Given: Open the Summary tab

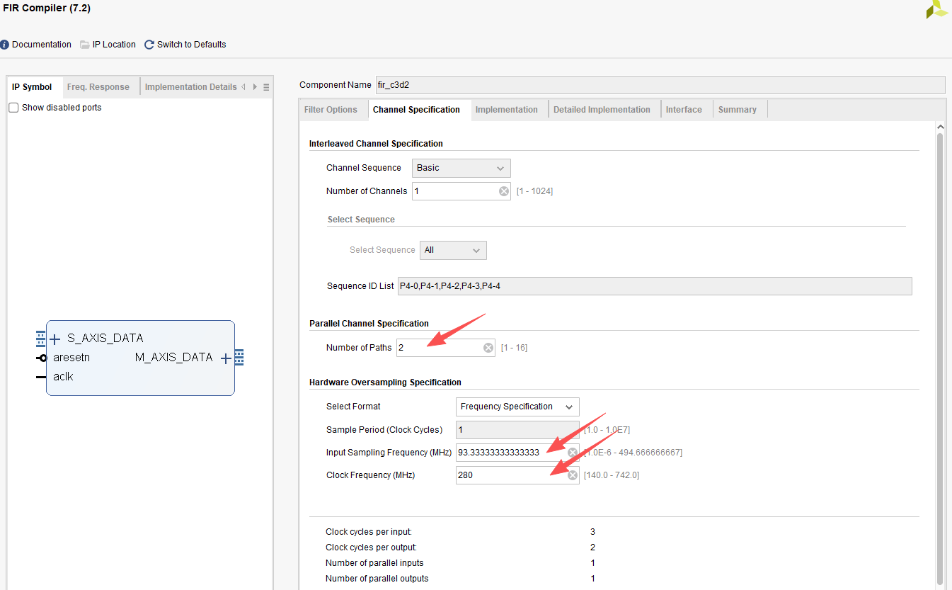Looking at the screenshot, I should [x=738, y=110].
